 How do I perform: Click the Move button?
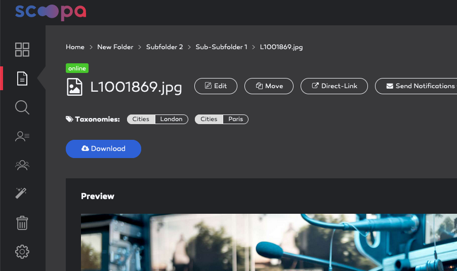click(x=269, y=86)
